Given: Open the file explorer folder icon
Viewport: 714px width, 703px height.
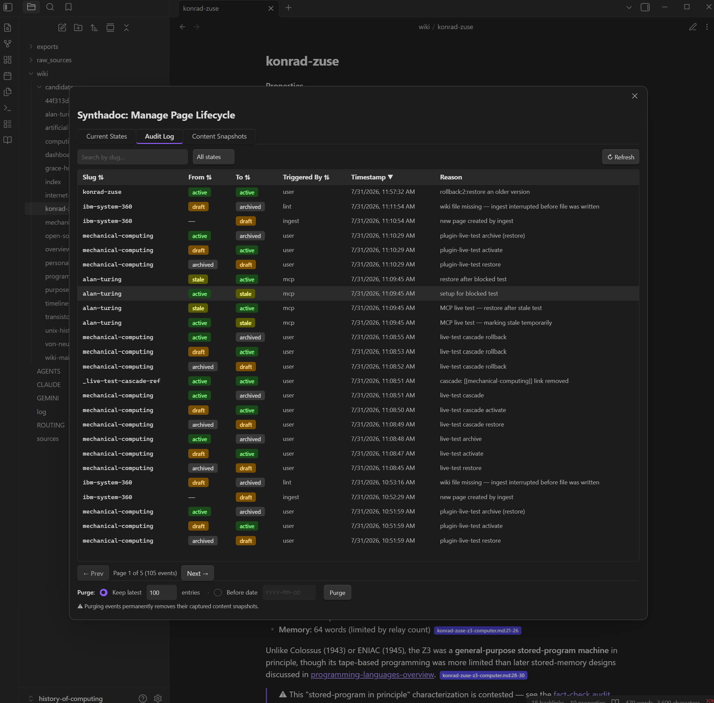Looking at the screenshot, I should 31,7.
